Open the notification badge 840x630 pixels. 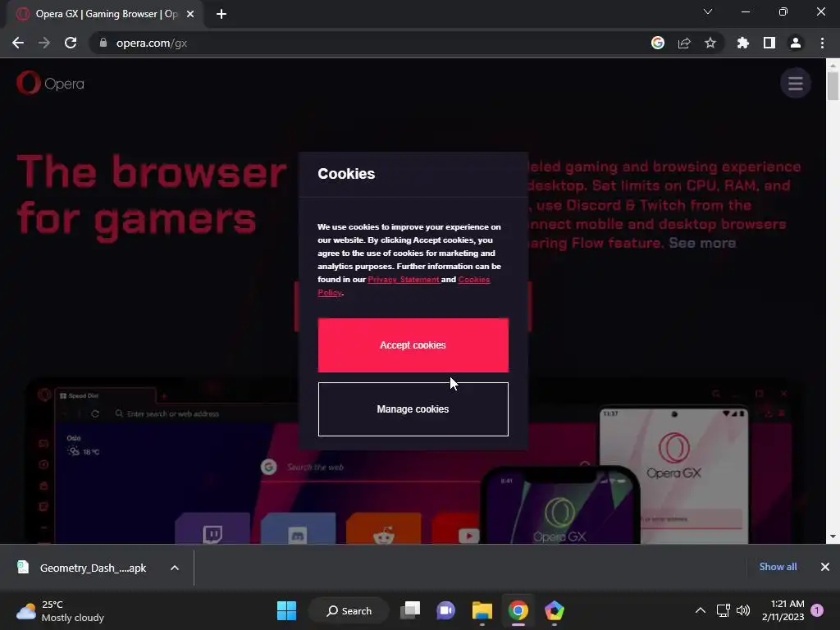click(x=817, y=610)
